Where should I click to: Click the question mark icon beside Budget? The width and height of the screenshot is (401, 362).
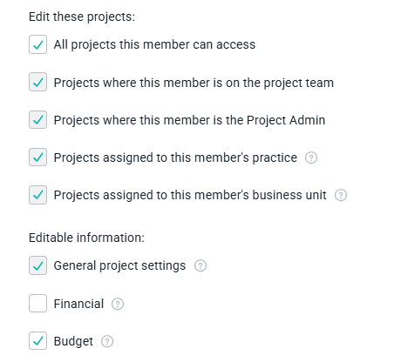(107, 341)
